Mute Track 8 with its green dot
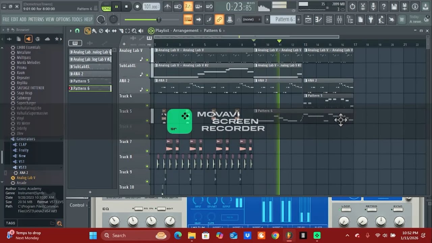The height and width of the screenshot is (243, 432). pos(147,166)
